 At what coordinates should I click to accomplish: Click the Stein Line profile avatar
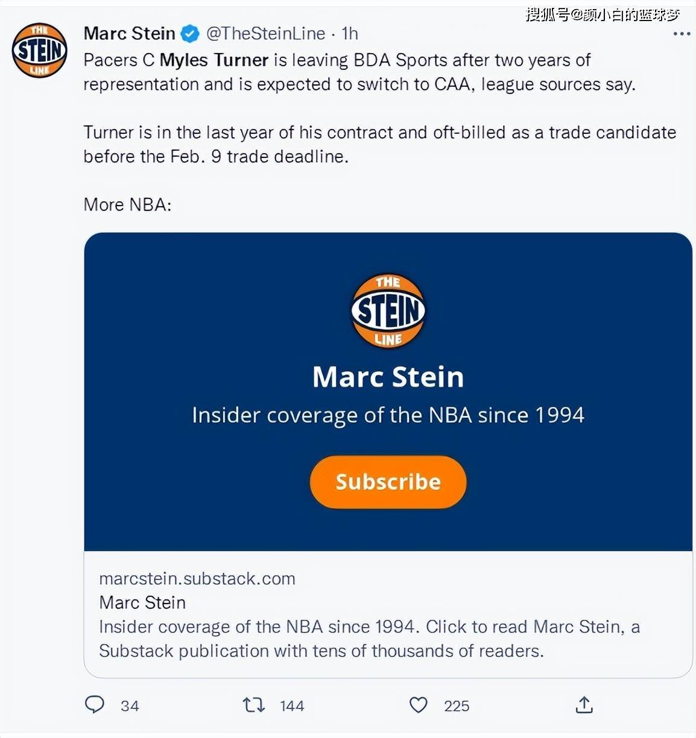point(39,51)
